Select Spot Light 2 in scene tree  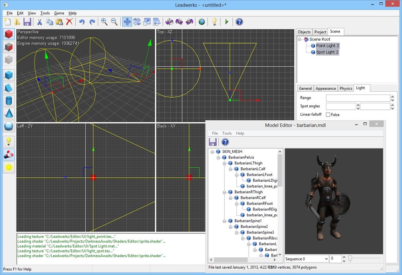[327, 52]
